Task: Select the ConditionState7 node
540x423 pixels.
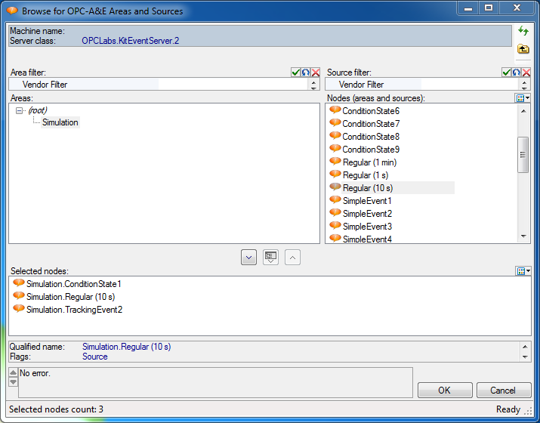Action: click(371, 124)
